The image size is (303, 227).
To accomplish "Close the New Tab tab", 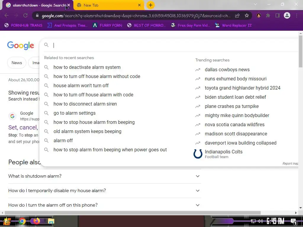I will 139,5.
